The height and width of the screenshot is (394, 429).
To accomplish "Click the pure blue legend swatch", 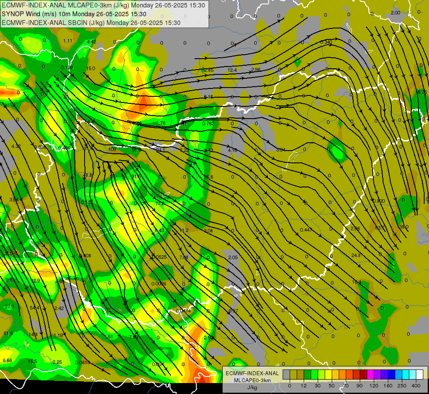I will tap(391, 375).
